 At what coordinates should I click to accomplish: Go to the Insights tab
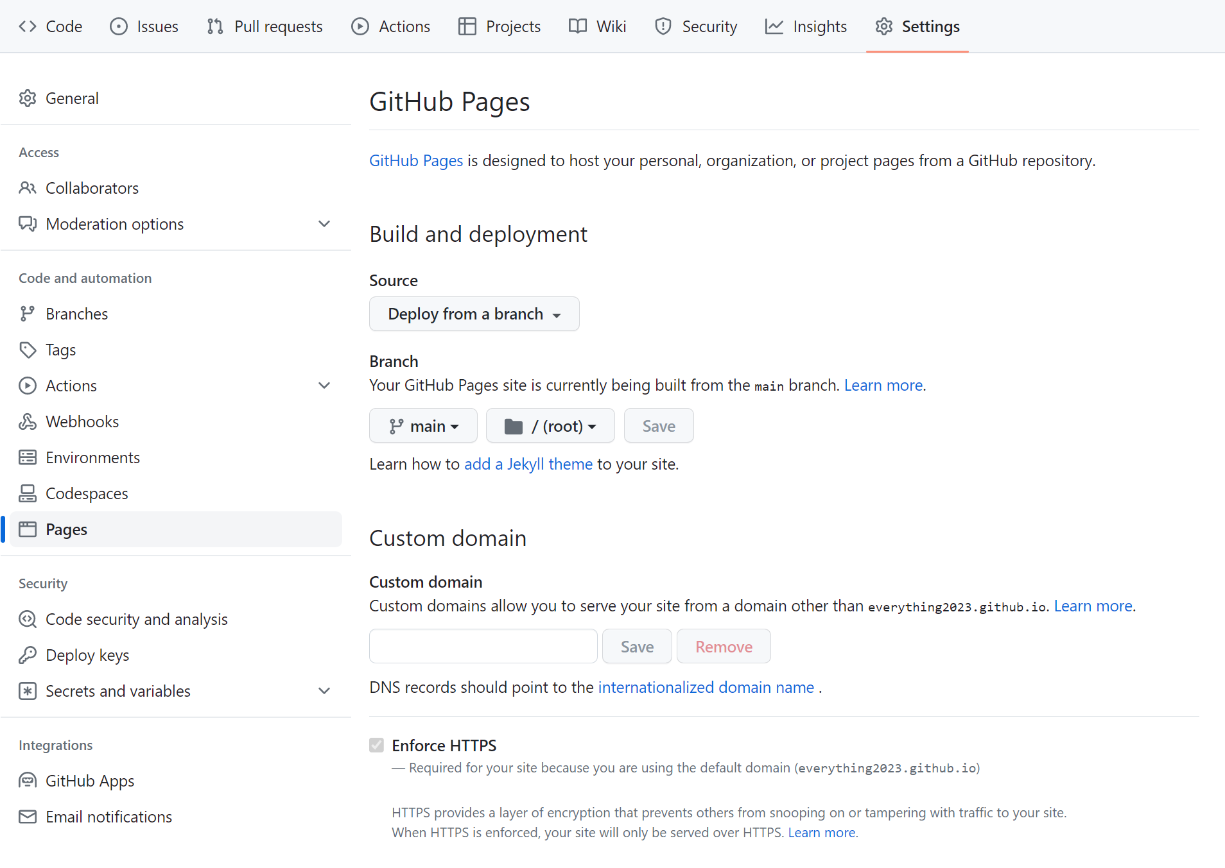(x=806, y=26)
